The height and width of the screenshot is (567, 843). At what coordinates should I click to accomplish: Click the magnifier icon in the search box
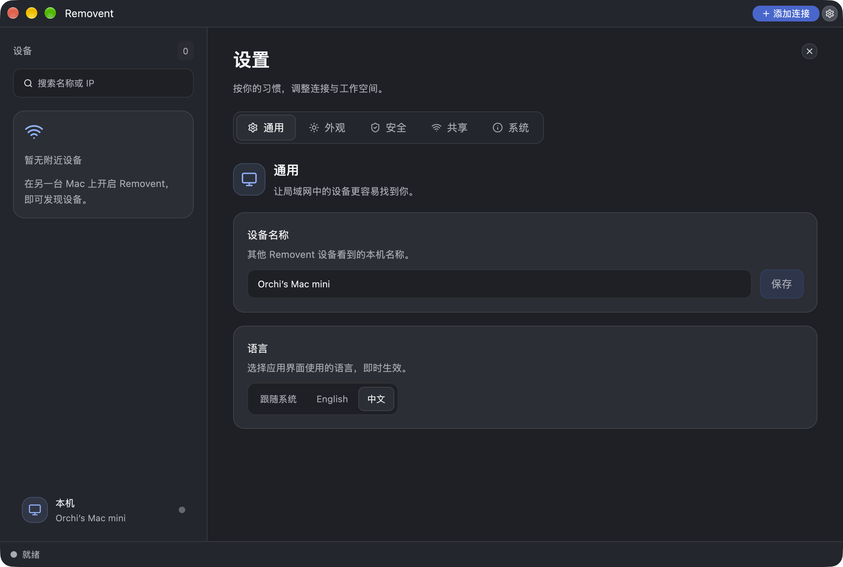28,83
